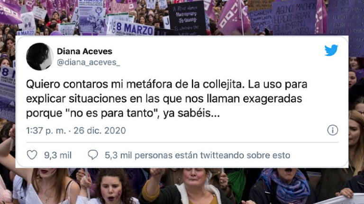
Task: Click the display name Diana Aceves
Action: click(84, 51)
